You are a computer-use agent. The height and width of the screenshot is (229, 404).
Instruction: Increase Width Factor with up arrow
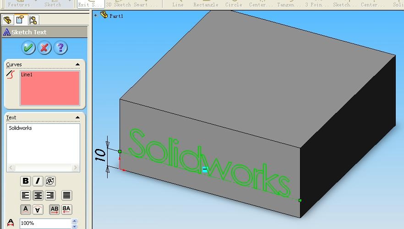[x=75, y=221]
